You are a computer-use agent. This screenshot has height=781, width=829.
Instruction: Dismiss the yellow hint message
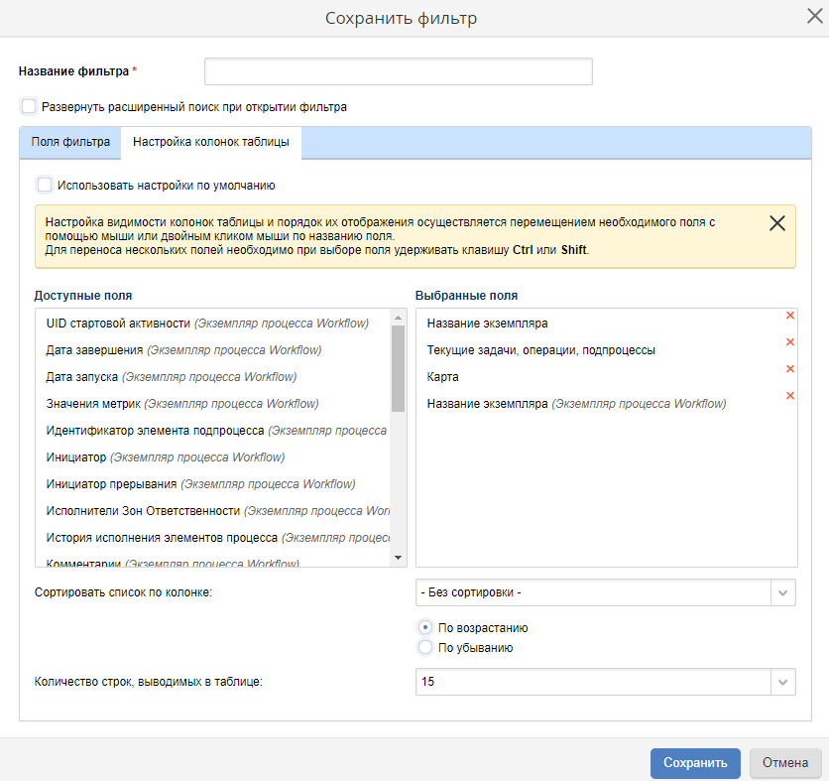777,223
